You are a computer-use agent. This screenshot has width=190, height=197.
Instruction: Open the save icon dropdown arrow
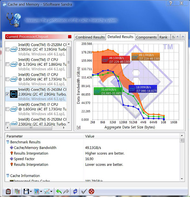31,192
